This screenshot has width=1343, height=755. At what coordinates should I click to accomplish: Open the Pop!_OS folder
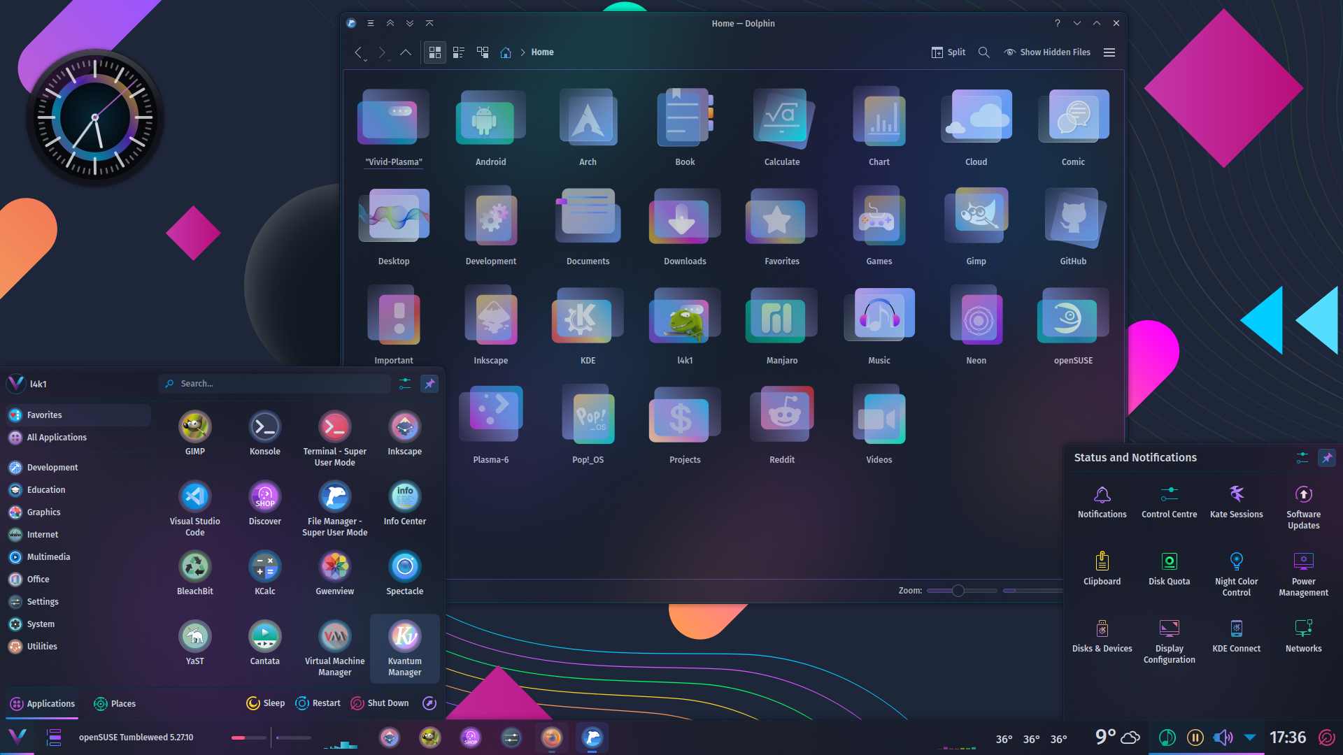588,426
